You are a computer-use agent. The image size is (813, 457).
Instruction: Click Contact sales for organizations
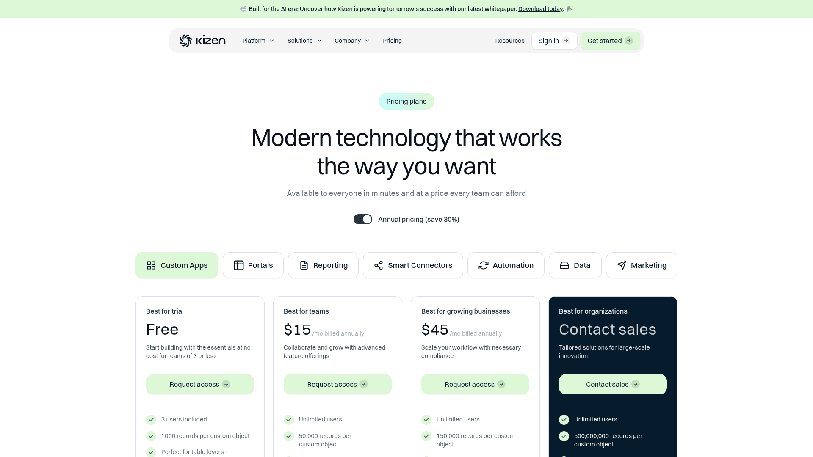pos(613,384)
